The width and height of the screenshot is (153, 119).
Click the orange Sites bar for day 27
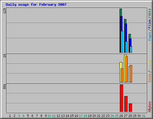click(126, 69)
